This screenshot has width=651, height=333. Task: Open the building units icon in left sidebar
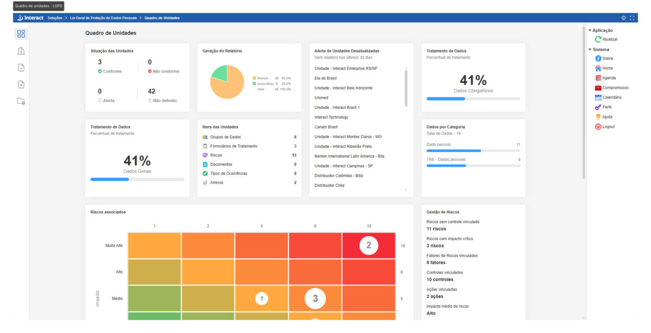(21, 51)
